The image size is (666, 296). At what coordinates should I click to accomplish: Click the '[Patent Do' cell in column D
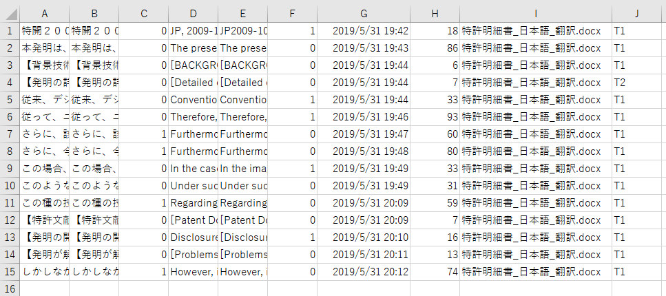[x=193, y=220]
